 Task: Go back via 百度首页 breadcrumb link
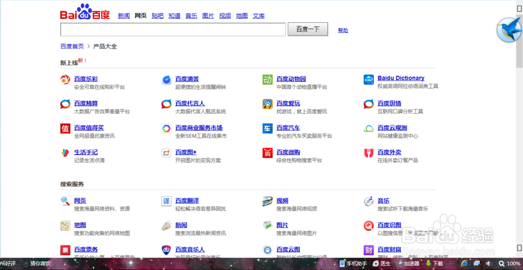(x=72, y=46)
